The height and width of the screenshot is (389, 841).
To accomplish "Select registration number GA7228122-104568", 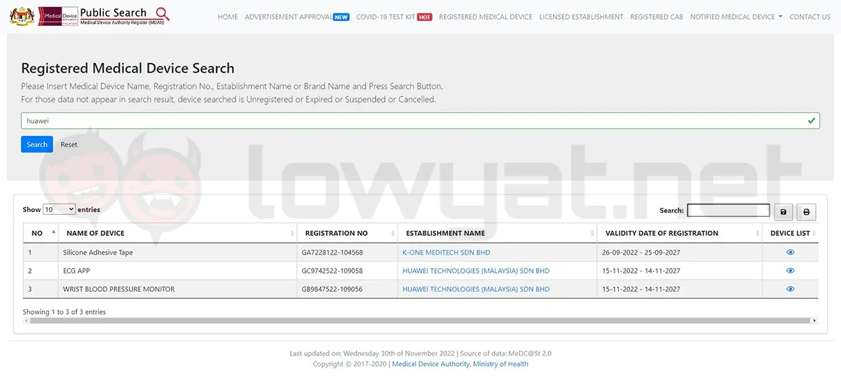I will pos(332,253).
